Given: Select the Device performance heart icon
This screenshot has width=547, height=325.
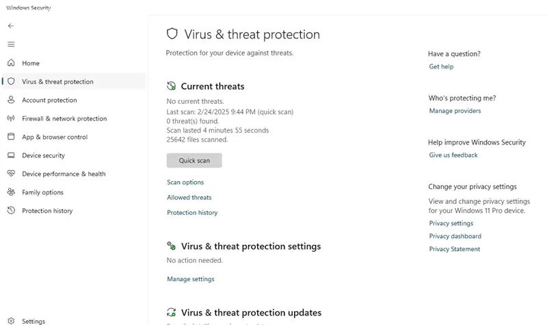Looking at the screenshot, I should (x=11, y=173).
